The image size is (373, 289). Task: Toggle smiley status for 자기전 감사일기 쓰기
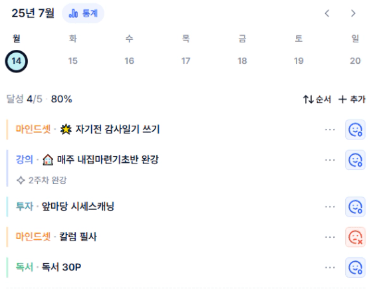click(x=355, y=130)
